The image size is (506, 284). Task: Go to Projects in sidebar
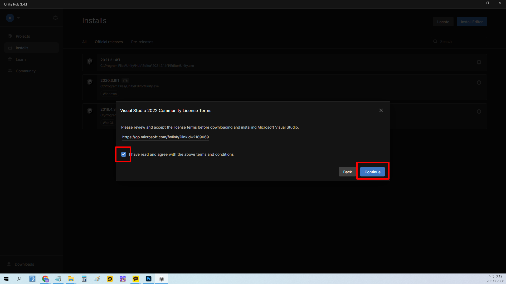31,36
